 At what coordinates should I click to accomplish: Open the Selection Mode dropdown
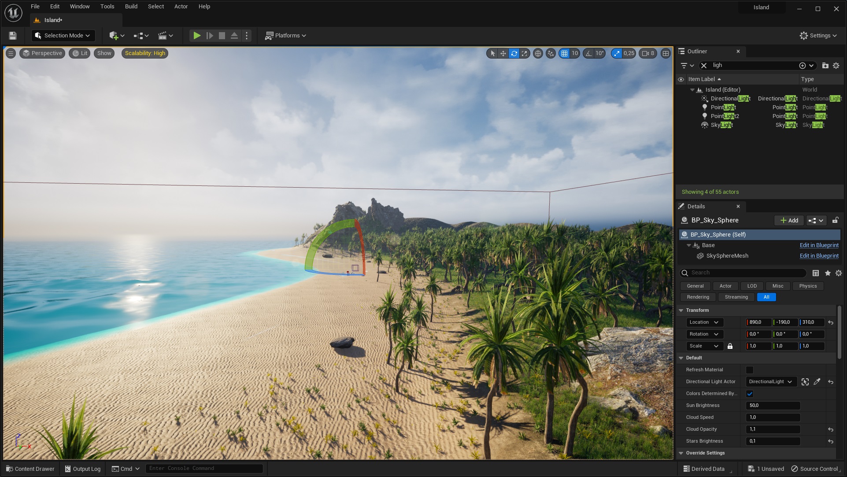(x=63, y=35)
